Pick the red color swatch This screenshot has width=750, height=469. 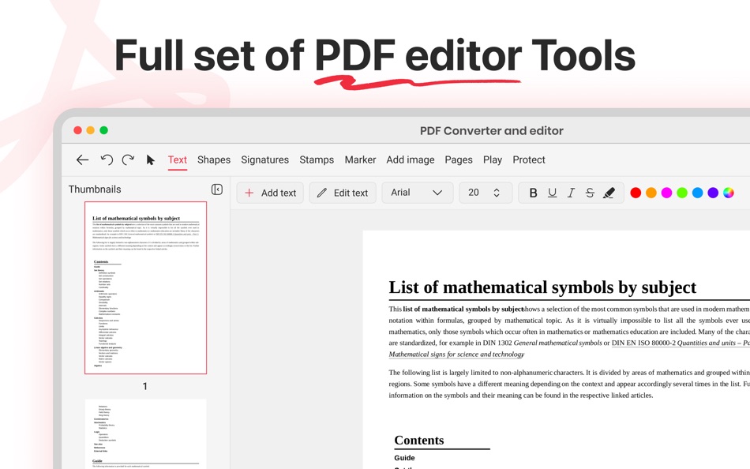[x=636, y=193]
